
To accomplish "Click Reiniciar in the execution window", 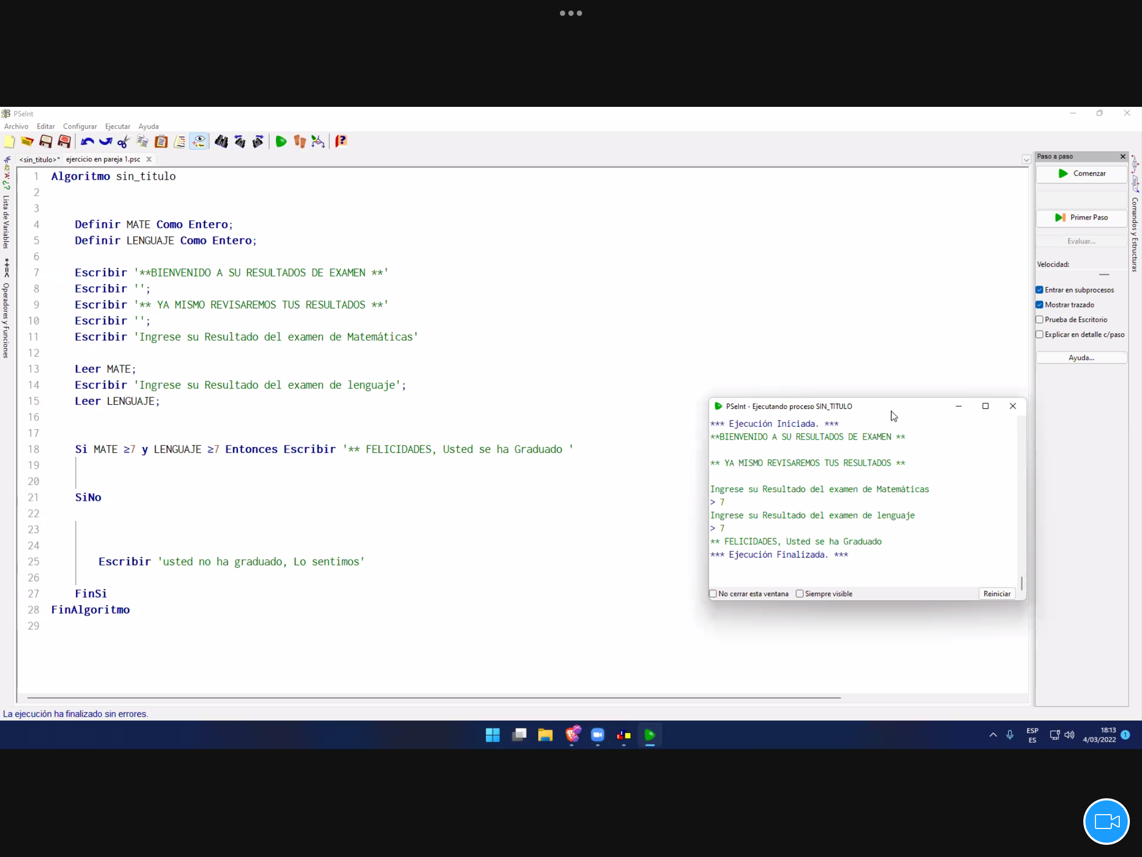I will 997,594.
